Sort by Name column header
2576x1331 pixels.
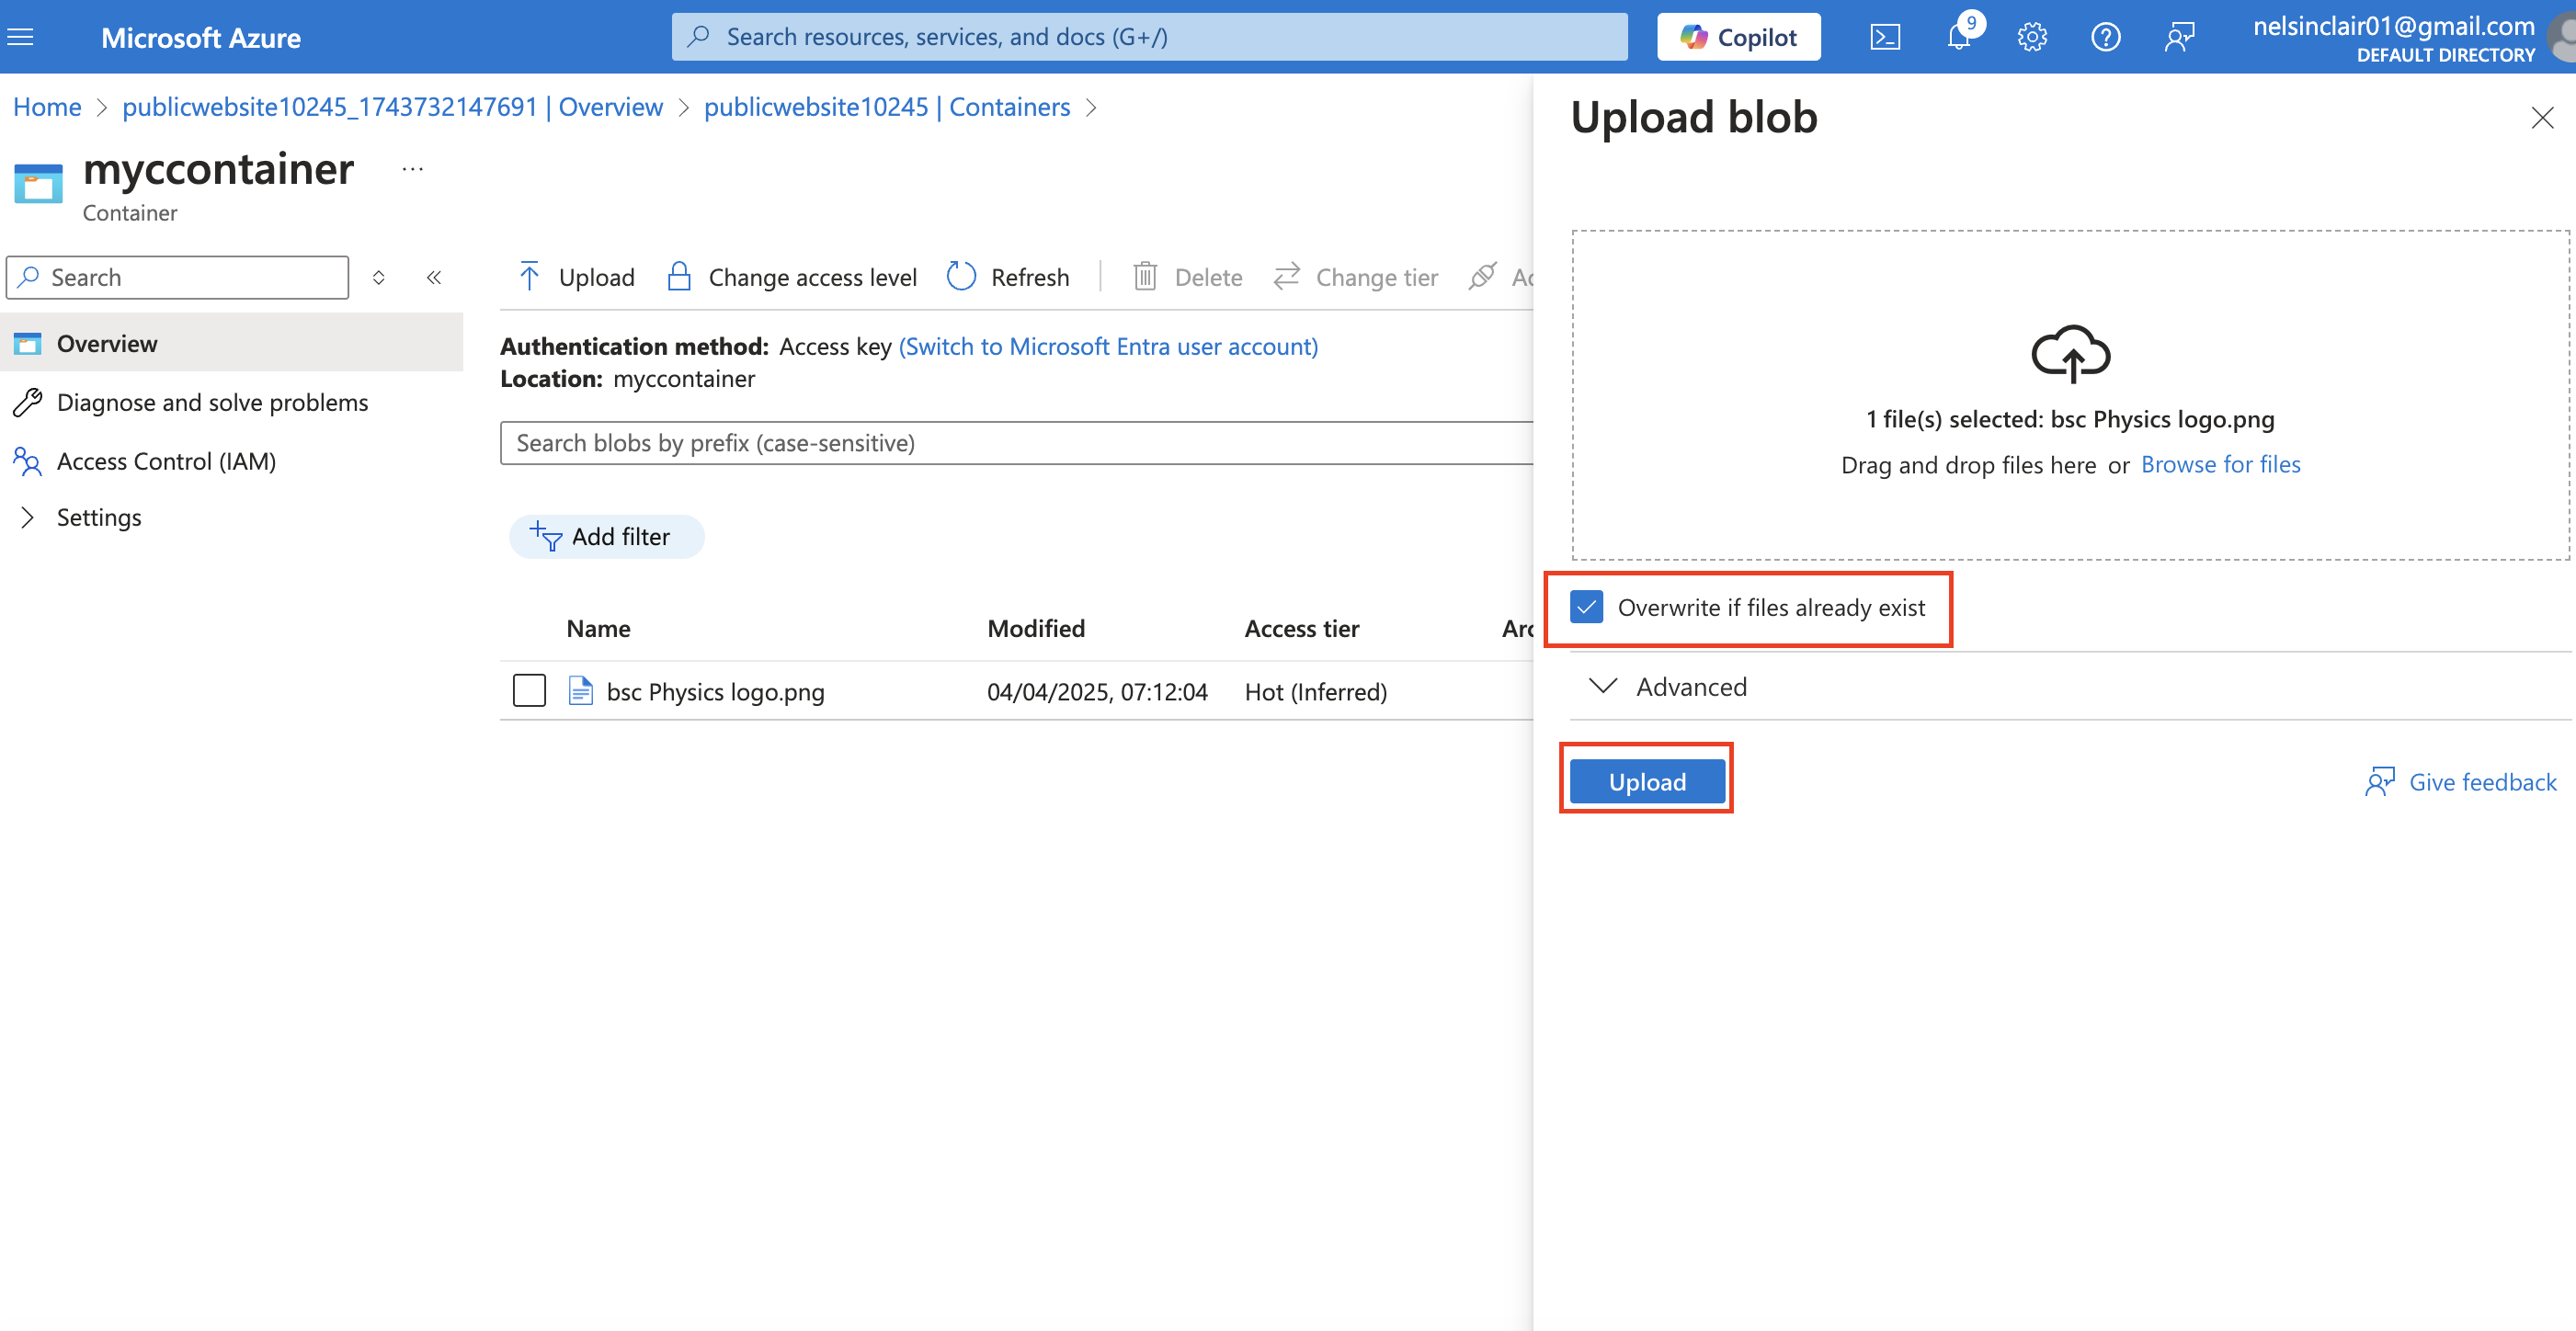(x=598, y=628)
